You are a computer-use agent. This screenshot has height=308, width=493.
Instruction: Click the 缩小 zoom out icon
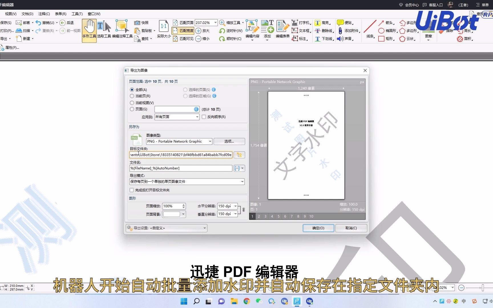[198, 38]
